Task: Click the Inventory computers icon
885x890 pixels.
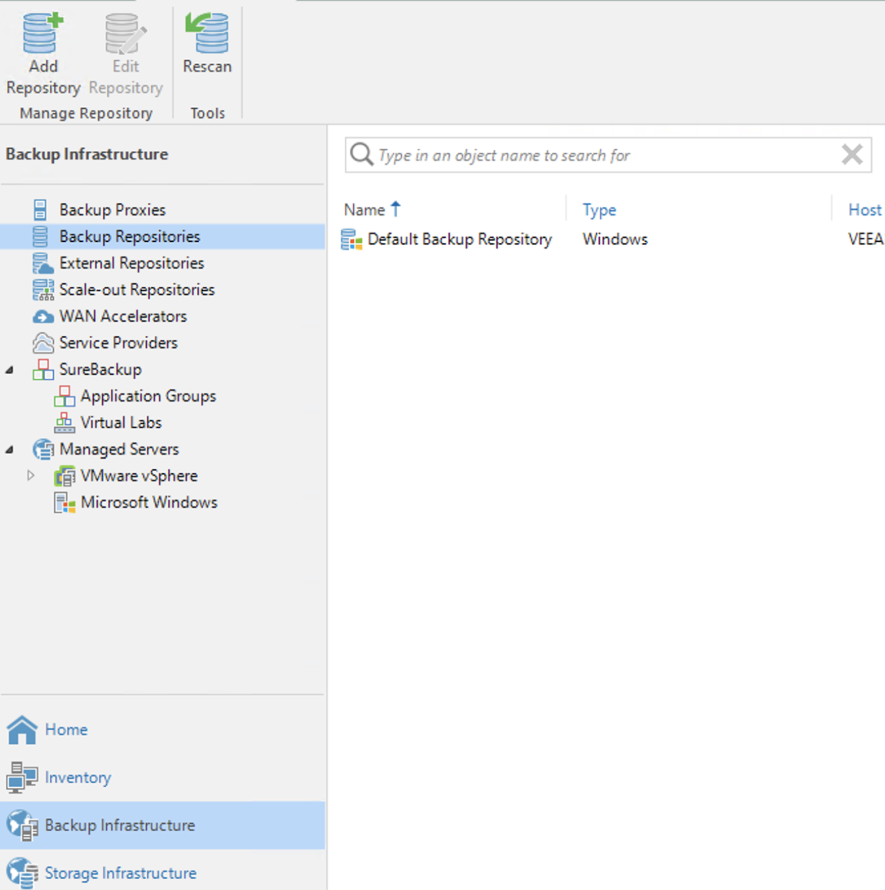Action: tap(22, 777)
